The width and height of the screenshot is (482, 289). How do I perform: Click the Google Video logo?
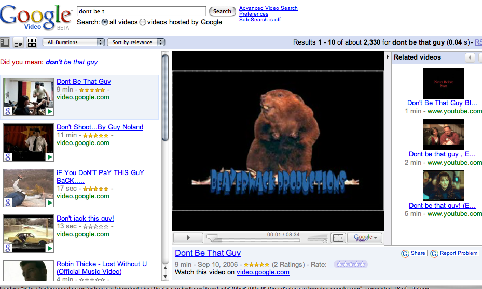coord(36,17)
